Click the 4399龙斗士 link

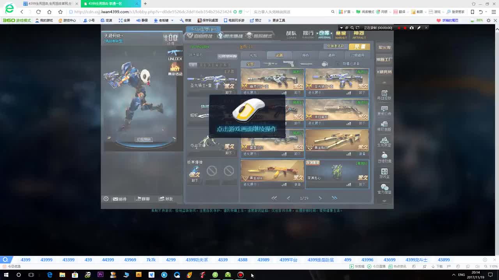point(416,260)
